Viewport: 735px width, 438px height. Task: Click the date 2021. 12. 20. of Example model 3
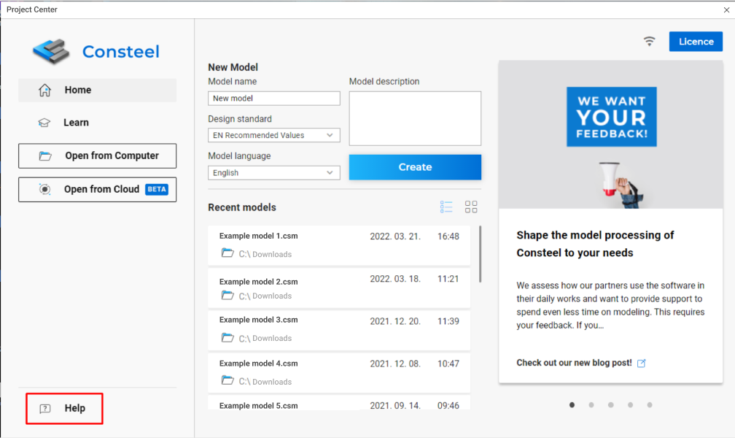pos(395,322)
